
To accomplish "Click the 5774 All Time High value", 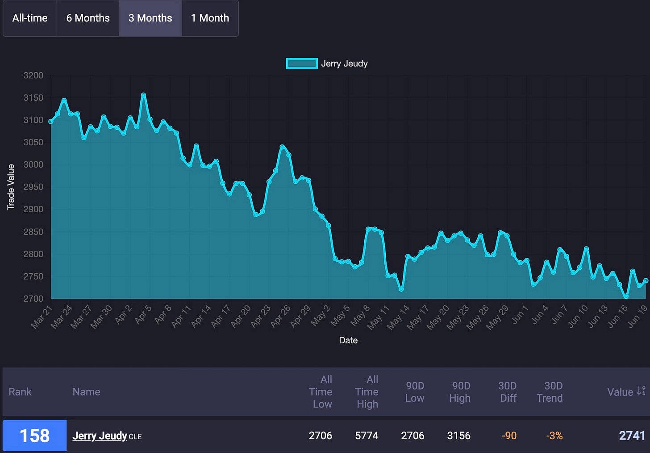I will (367, 436).
